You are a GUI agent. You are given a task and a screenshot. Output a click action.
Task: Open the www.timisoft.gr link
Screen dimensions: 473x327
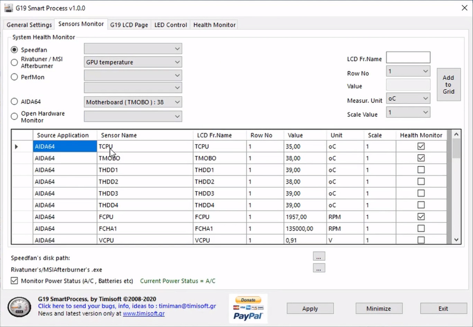[144, 314]
